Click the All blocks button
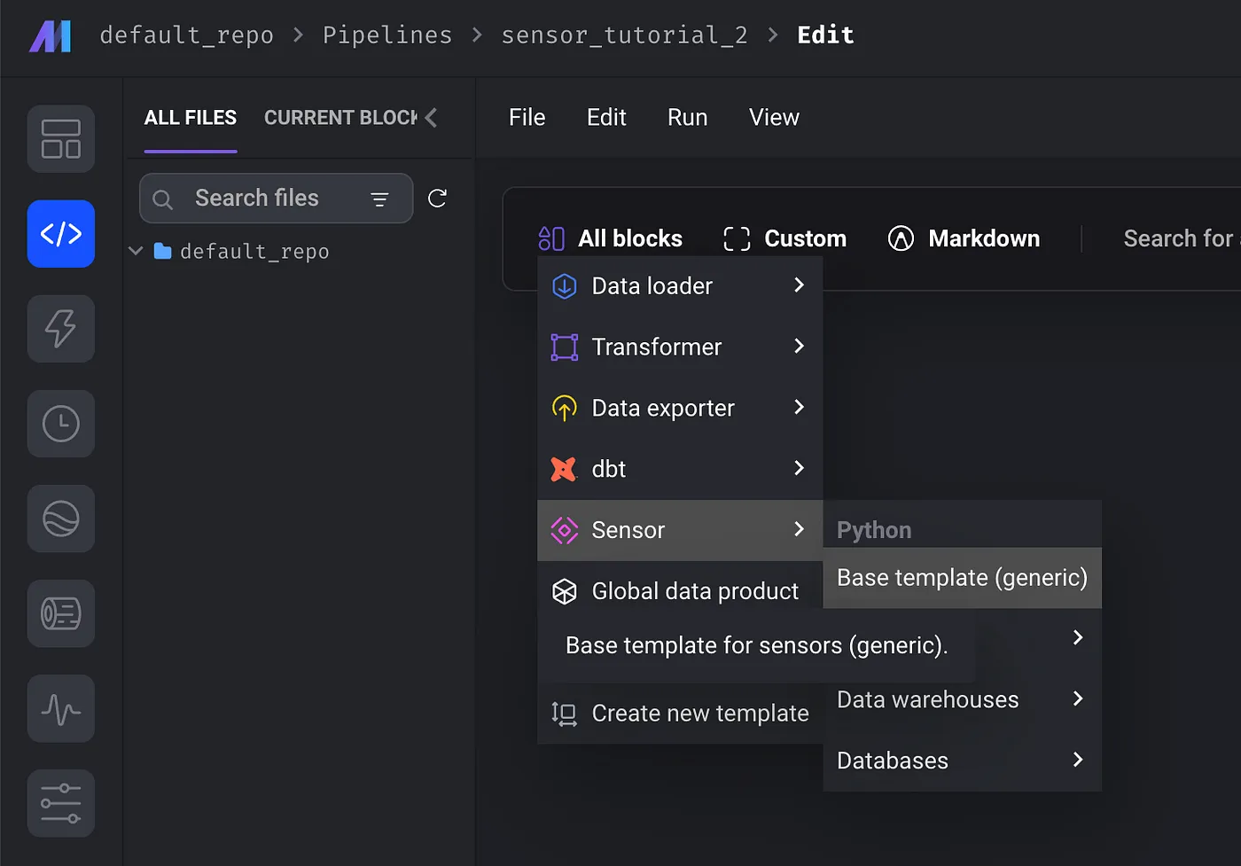 (611, 238)
